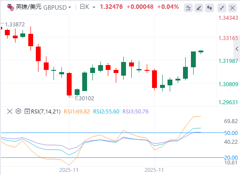Click the RSI(7,14,21) indicator label
The image size is (240, 175).
(x=46, y=112)
